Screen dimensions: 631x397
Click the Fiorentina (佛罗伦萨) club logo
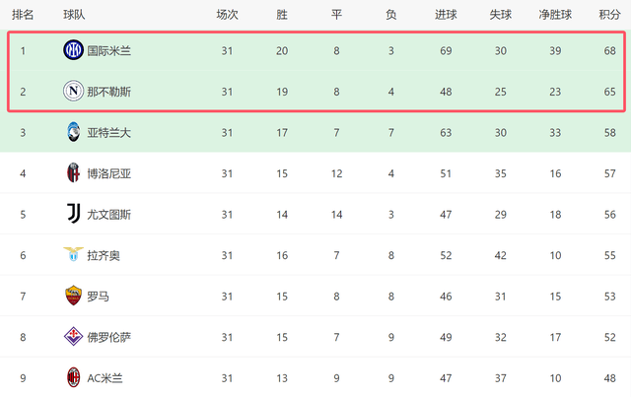[x=73, y=337]
